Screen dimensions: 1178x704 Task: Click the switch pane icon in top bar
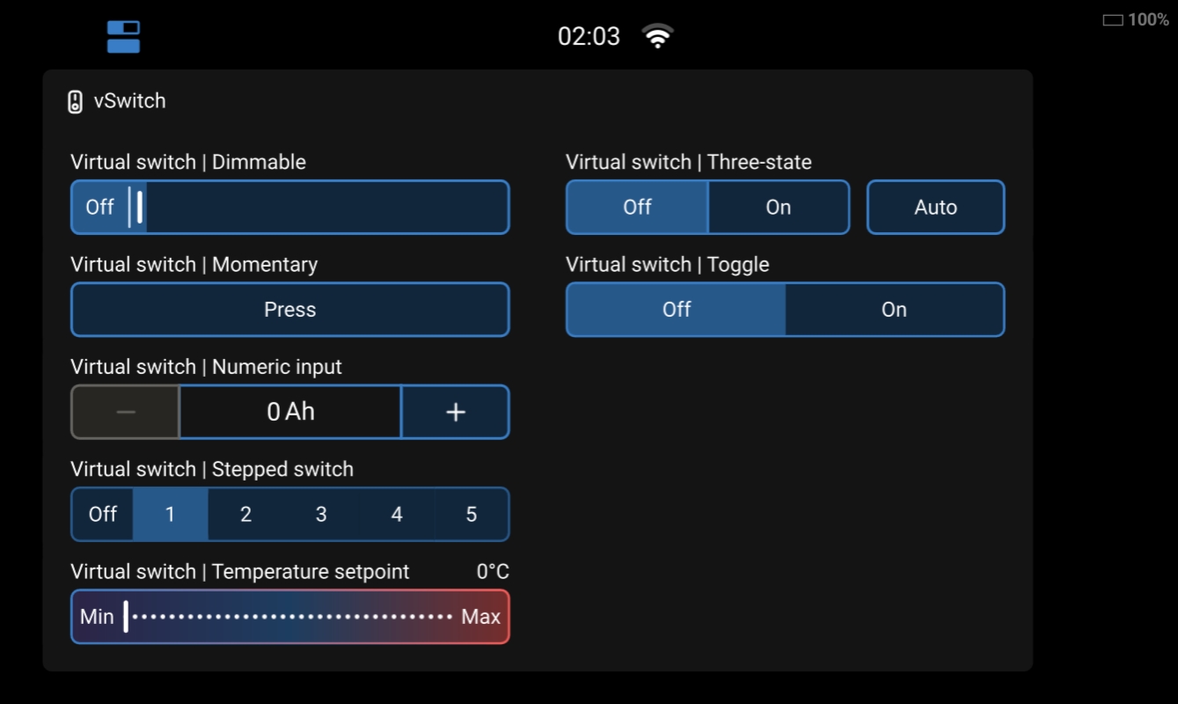click(x=123, y=37)
